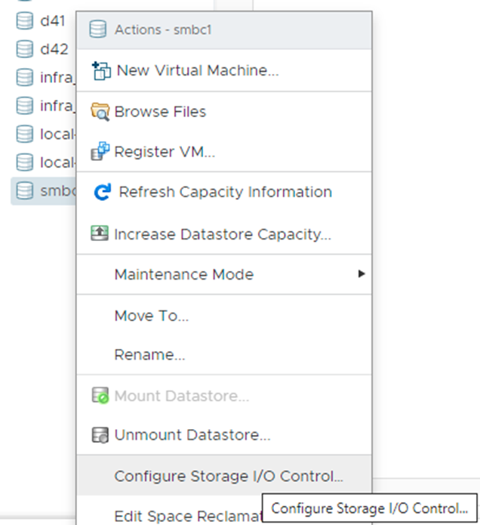Click the d42 datastore icon
Image resolution: width=480 pixels, height=525 pixels.
coord(25,50)
